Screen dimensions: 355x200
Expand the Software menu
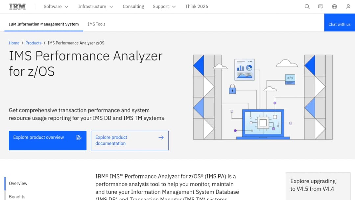[x=56, y=7]
